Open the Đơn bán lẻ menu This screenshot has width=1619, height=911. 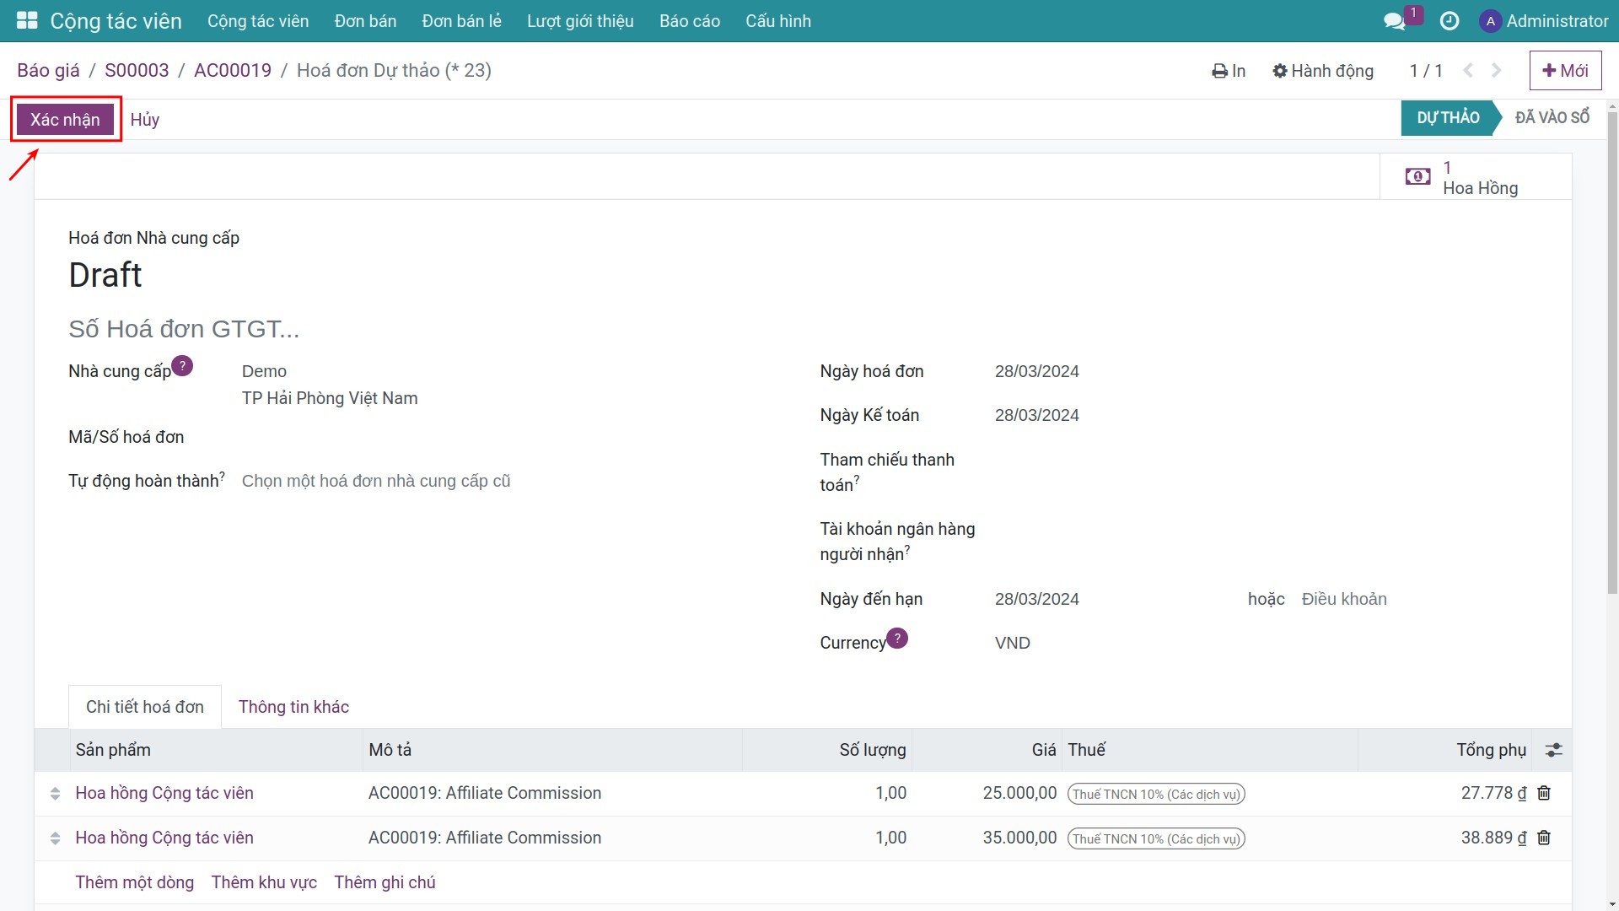(461, 21)
